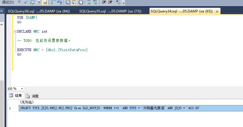This screenshot has height=127, width=243.
Task: Open the 结果 results tab
Action: [15, 96]
